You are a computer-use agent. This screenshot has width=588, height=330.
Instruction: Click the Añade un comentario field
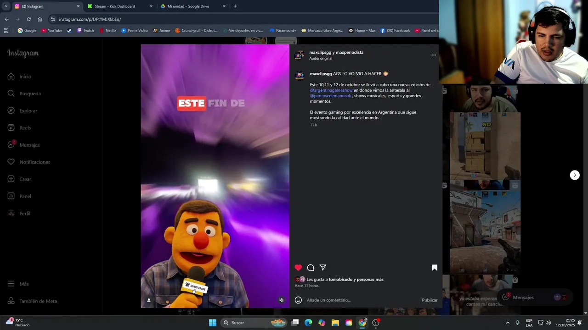[x=362, y=300]
